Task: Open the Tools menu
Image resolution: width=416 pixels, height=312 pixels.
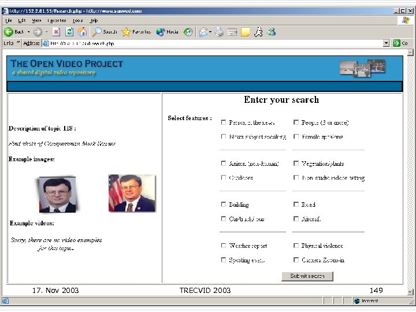Action: [x=77, y=20]
